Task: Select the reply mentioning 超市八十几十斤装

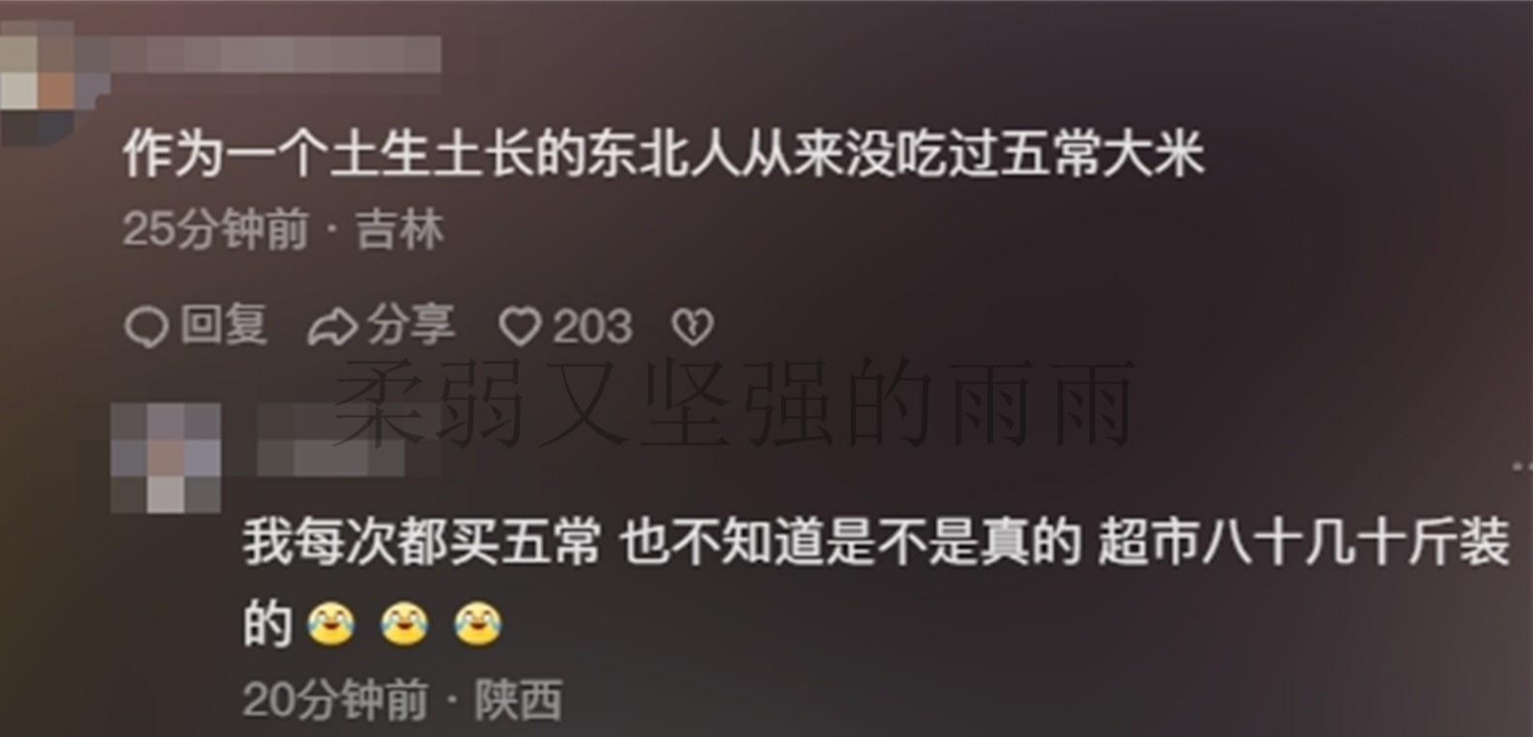Action: click(876, 584)
